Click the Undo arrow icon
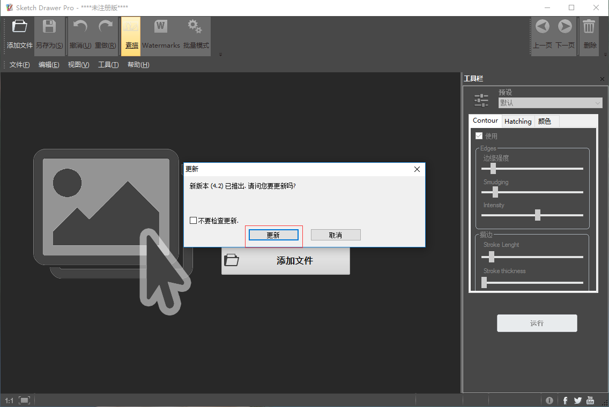The width and height of the screenshot is (609, 407). tap(80, 27)
